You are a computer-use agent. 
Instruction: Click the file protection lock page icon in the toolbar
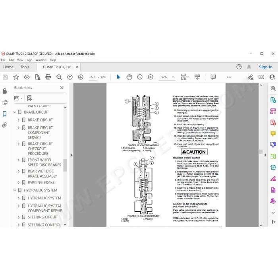tap(38, 77)
